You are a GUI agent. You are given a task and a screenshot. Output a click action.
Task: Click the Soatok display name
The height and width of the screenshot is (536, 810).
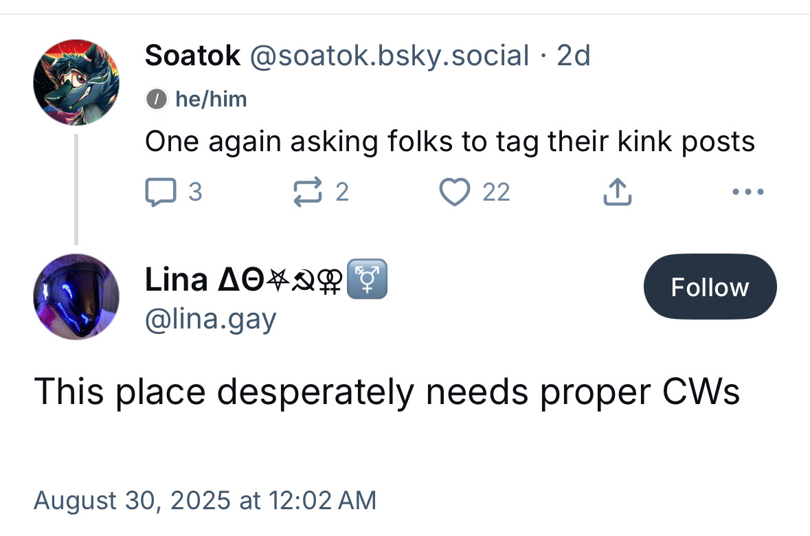[192, 56]
